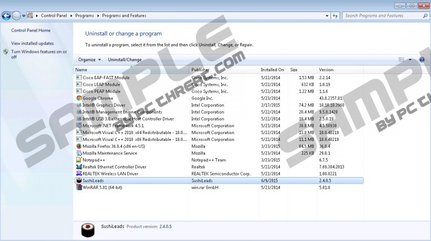Image resolution: width=431 pixels, height=241 pixels.
Task: Open the Organize dropdown menu
Action: pyautogui.click(x=90, y=60)
